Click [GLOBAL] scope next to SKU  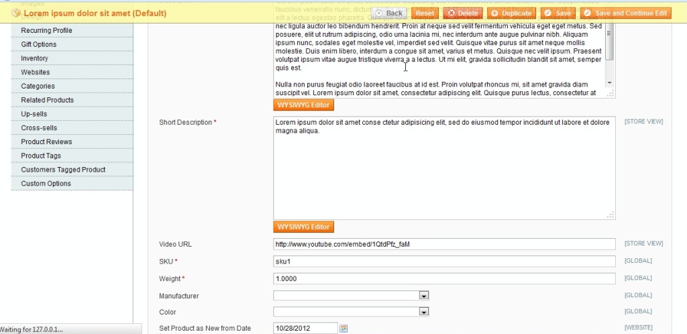638,261
